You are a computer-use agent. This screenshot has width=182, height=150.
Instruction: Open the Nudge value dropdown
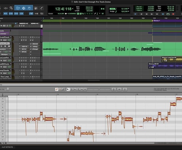129,11
